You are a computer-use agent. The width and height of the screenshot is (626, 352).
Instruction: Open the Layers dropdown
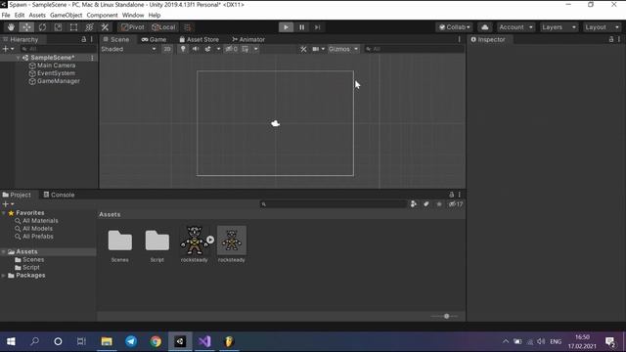coord(559,27)
